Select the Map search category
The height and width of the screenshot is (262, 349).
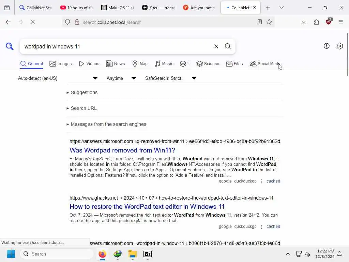[x=140, y=64]
